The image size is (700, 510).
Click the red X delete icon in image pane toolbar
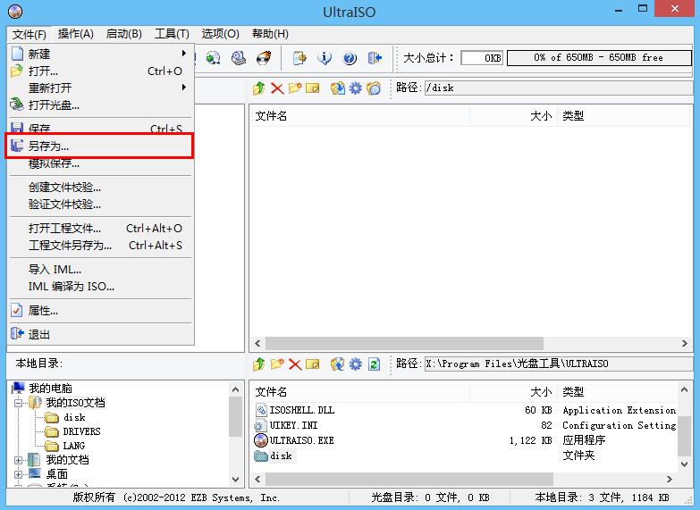[277, 88]
